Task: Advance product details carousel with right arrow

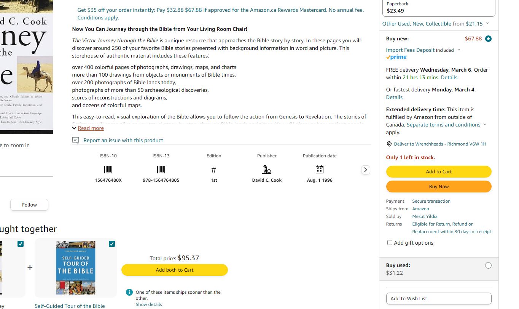Action: point(365,170)
